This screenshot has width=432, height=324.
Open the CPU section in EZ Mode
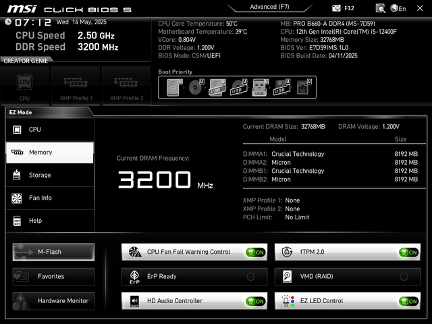click(x=50, y=130)
